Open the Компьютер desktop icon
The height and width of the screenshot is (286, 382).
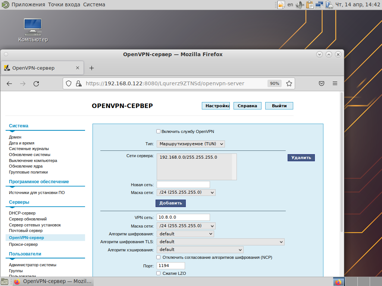pyautogui.click(x=33, y=30)
